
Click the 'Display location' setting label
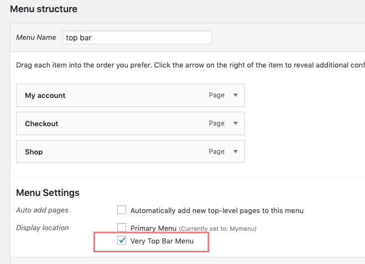click(42, 227)
